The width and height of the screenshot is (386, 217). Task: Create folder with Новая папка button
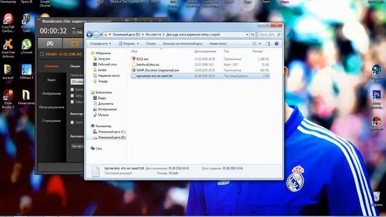[x=218, y=43]
